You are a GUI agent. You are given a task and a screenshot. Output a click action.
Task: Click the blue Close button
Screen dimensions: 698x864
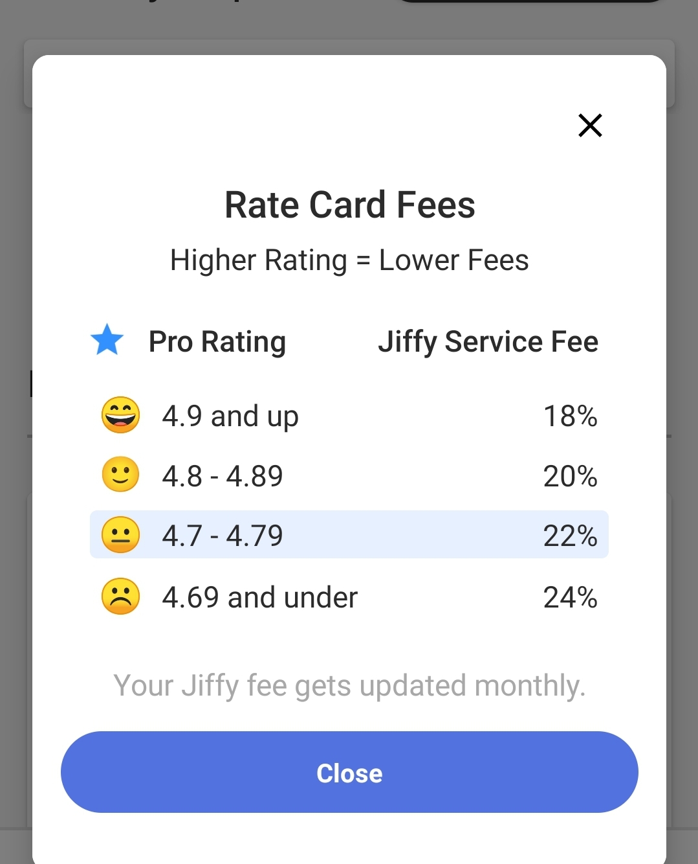[349, 772]
